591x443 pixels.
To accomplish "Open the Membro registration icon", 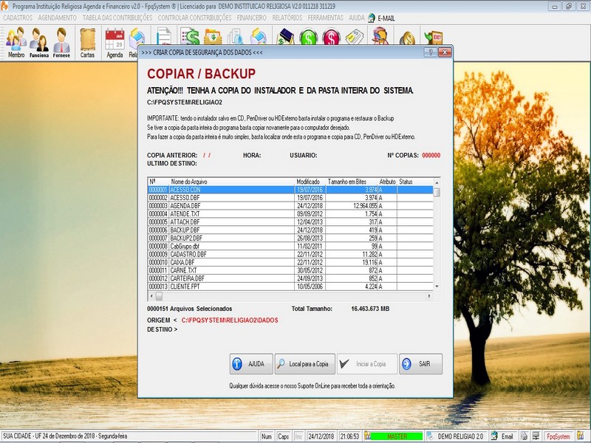I will 16,43.
